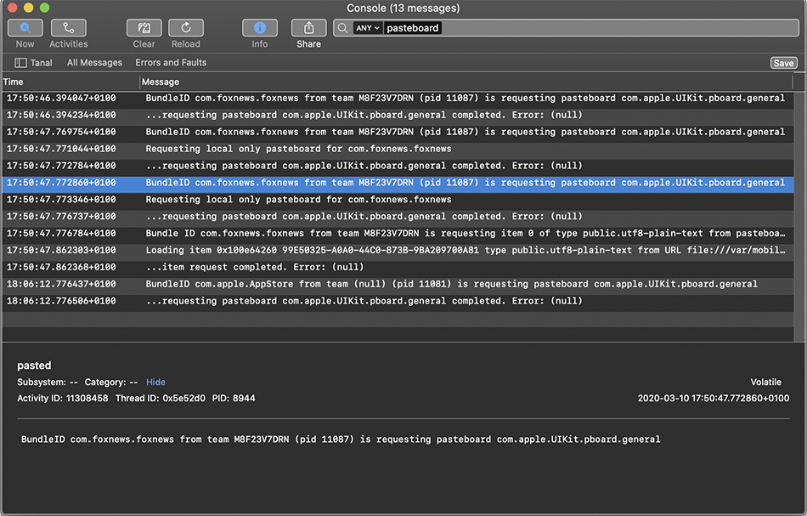Image resolution: width=807 pixels, height=516 pixels.
Task: Select the log row at 17:50:47.772784
Action: point(398,166)
